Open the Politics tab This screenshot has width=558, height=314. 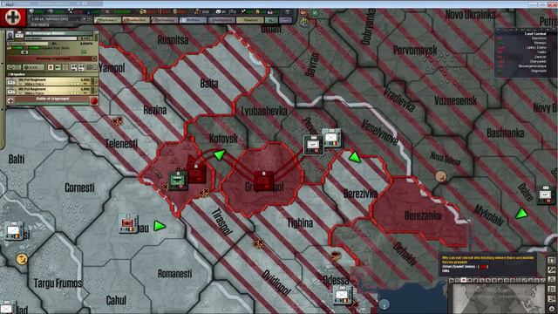(x=194, y=20)
